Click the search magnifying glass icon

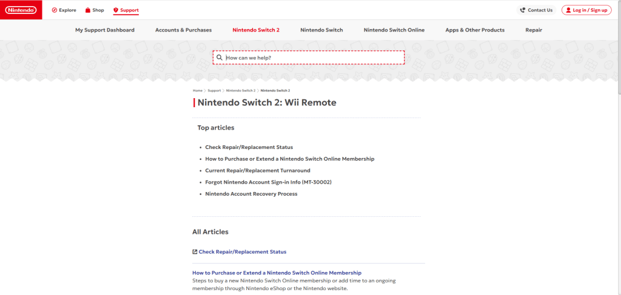[x=220, y=58]
